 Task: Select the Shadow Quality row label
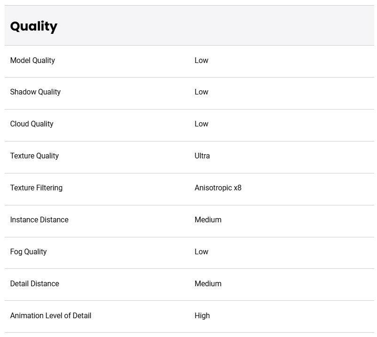point(35,92)
